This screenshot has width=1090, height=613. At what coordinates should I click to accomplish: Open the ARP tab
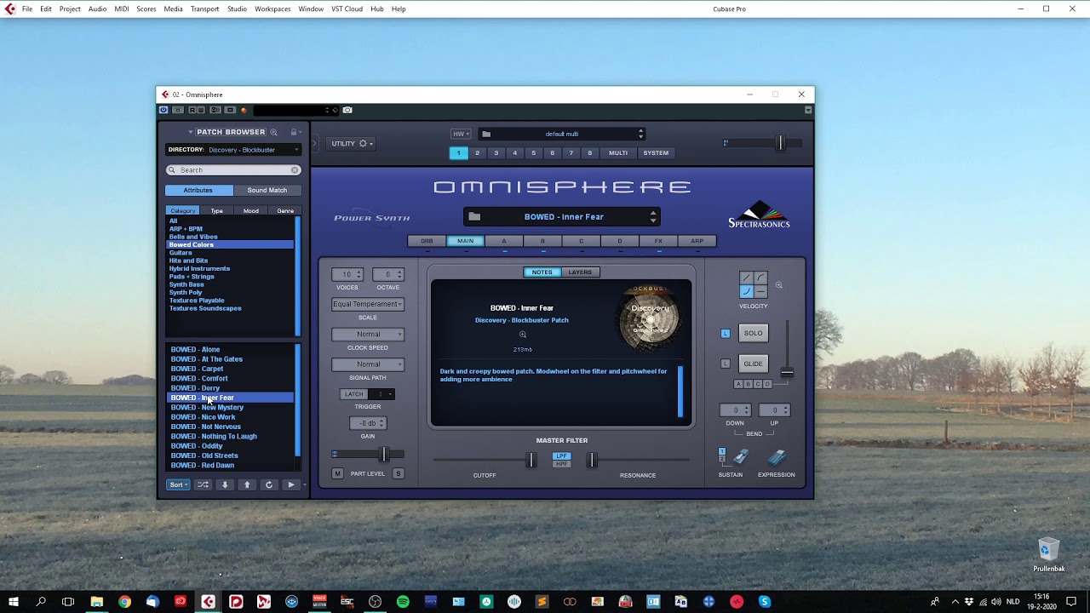697,241
